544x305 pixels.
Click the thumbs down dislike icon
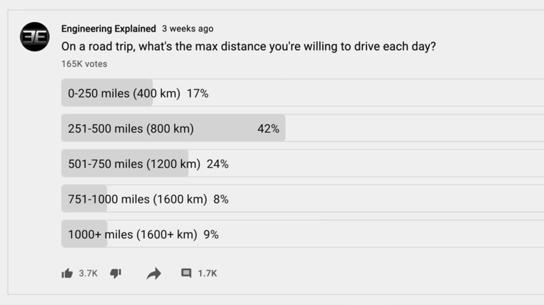click(x=116, y=273)
